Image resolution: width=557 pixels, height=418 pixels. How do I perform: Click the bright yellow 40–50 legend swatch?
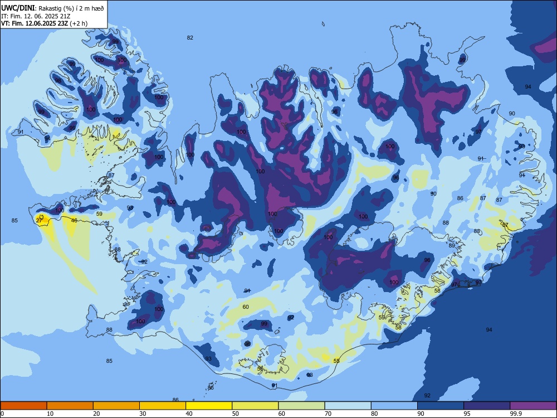tap(209, 406)
